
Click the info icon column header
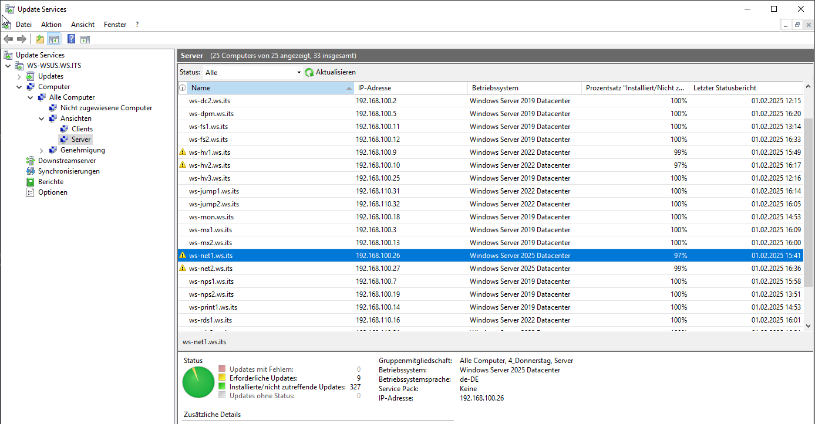click(182, 88)
